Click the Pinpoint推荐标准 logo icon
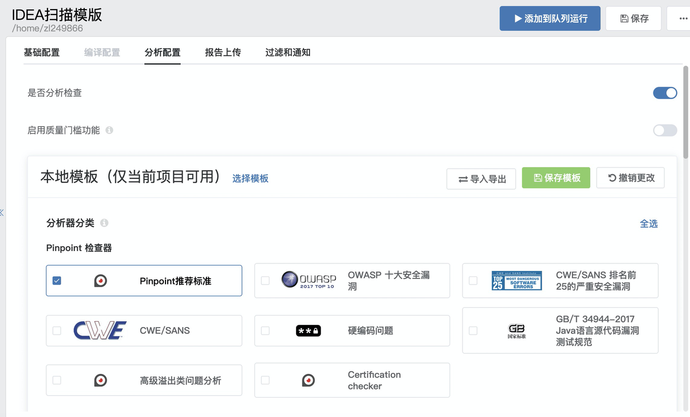Image resolution: width=690 pixels, height=417 pixels. (x=100, y=281)
